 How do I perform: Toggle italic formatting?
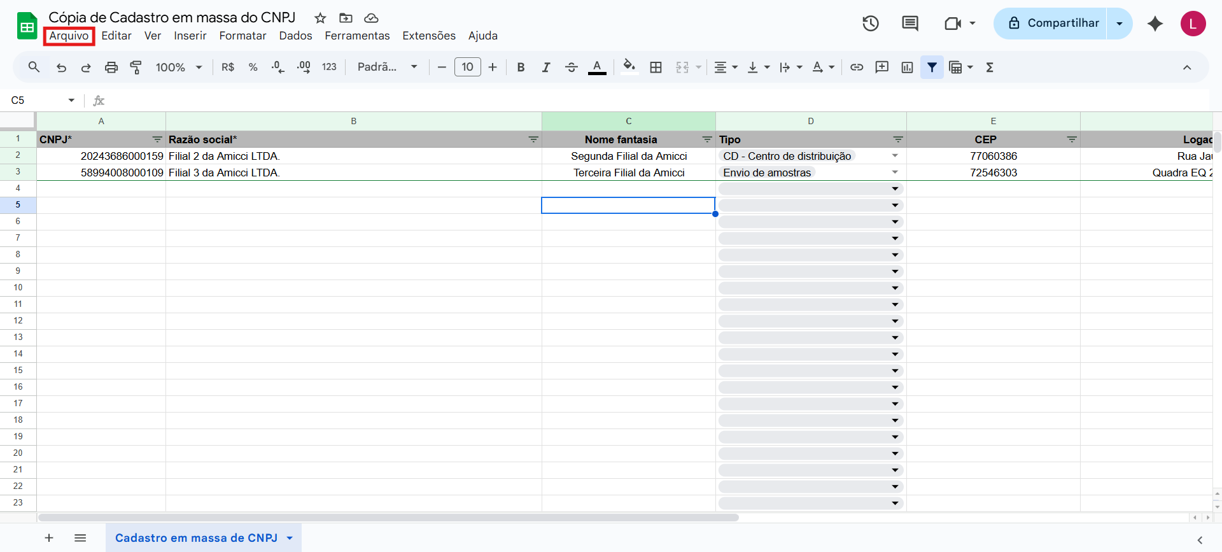pos(545,67)
